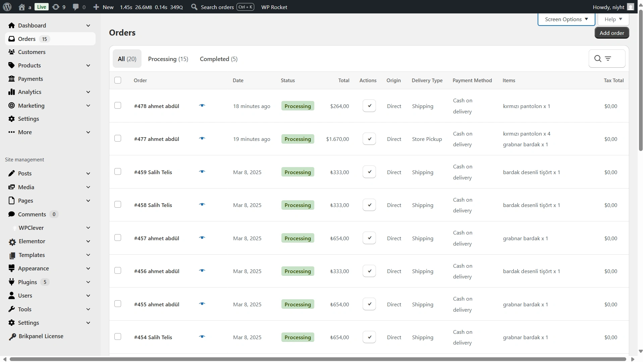The width and height of the screenshot is (643, 362).
Task: Preview order #459 Salih Telis eye icon
Action: coord(202,172)
